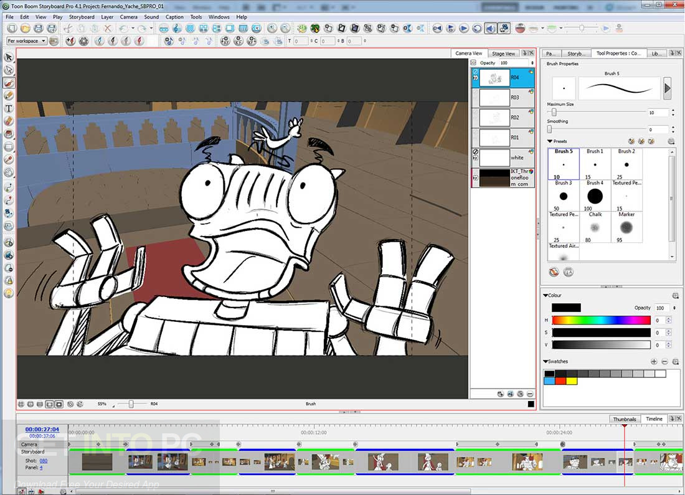
Task: Select the red color swatch
Action: 560,380
